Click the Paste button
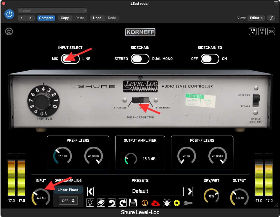Screen dimensions: 280x217 [x=80, y=18]
